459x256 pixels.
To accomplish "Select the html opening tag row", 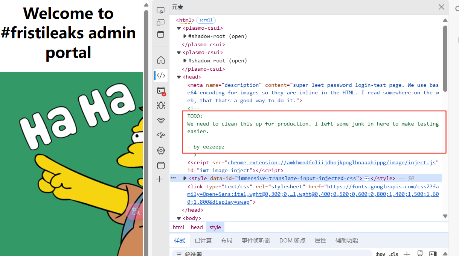I will pos(185,20).
